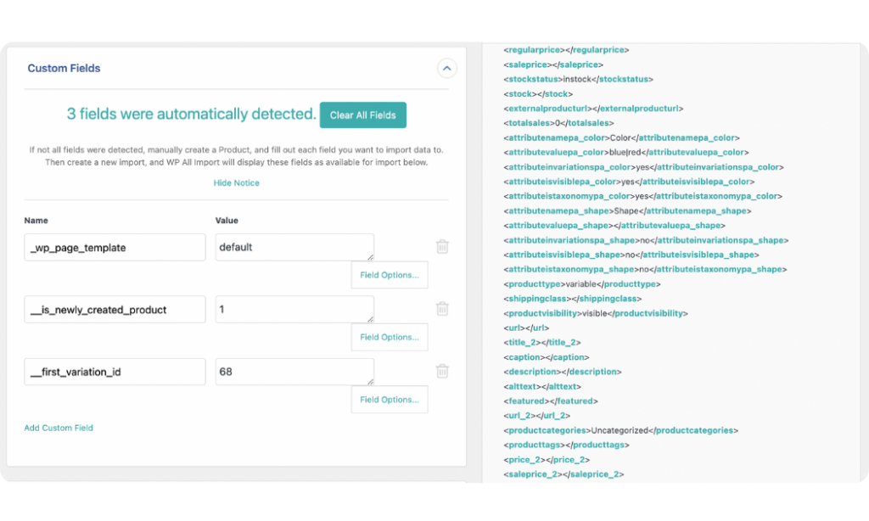Focus the __first_variation_id name field
869x521 pixels.
(115, 372)
